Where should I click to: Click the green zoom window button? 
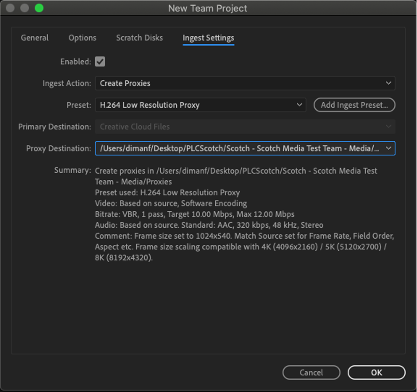[39, 8]
